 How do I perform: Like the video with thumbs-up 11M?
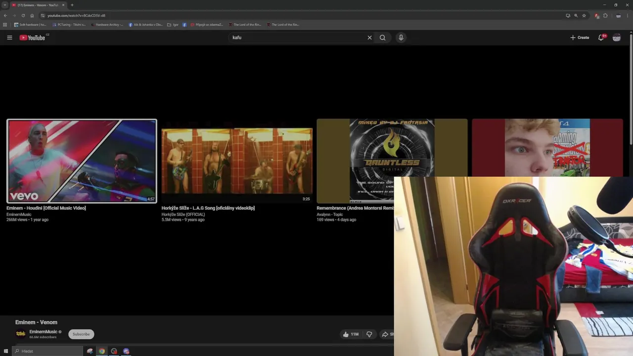[x=350, y=334]
